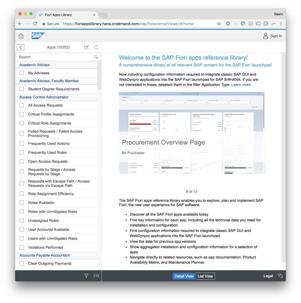Check Clear Outgoing Payments checkbox
This screenshot has width=301, height=303.
tap(22, 263)
